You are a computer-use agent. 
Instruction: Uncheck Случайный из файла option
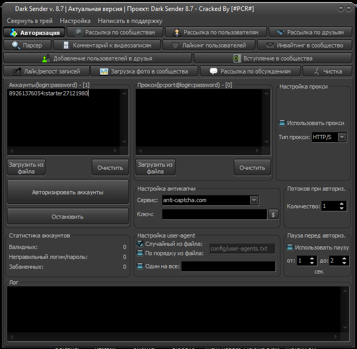point(139,244)
